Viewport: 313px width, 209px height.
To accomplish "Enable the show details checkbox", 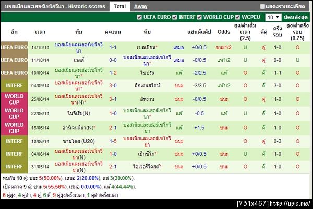I will click(x=262, y=7).
